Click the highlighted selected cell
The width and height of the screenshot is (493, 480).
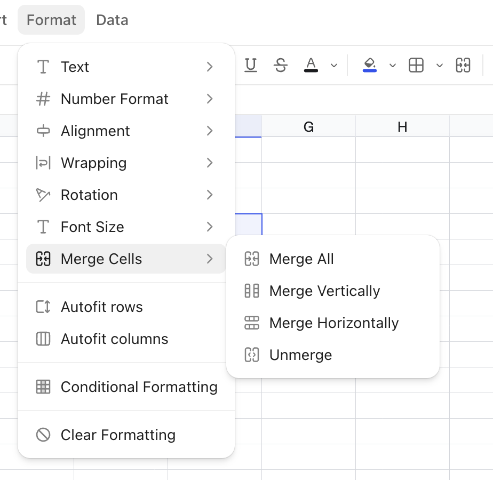click(249, 225)
